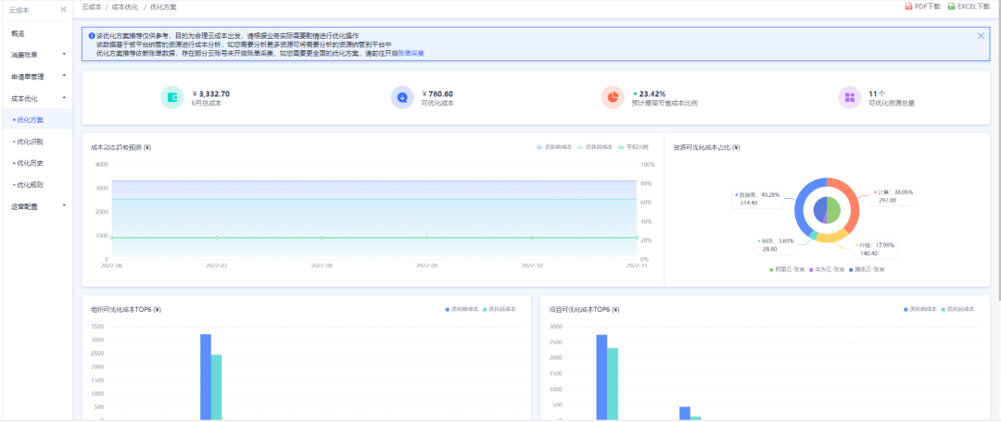Toggle 优化后成本 legend in 项目可优化成本TOP6 chart

tap(957, 309)
